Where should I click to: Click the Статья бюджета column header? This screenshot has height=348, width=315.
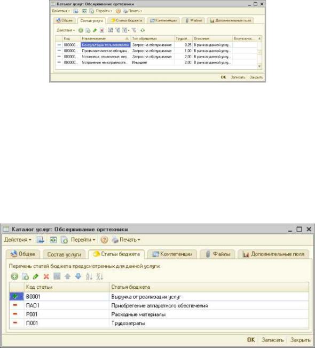click(x=209, y=287)
